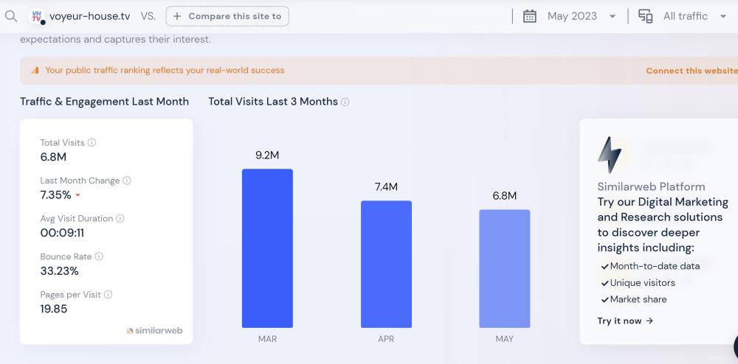Open the Total Visits info tooltip icon

pos(92,142)
